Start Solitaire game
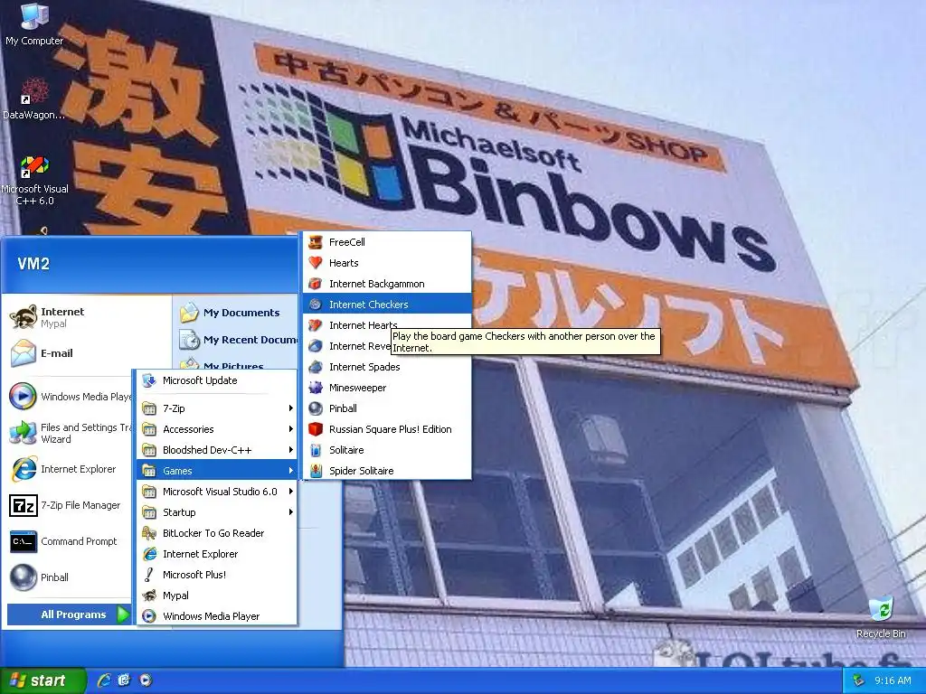 387,450
